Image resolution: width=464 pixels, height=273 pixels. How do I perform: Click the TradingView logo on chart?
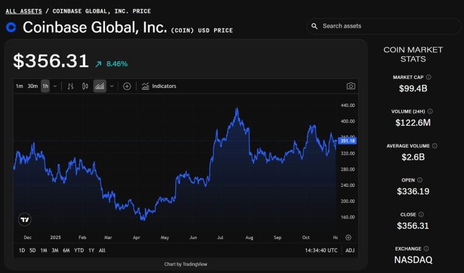coord(25,220)
